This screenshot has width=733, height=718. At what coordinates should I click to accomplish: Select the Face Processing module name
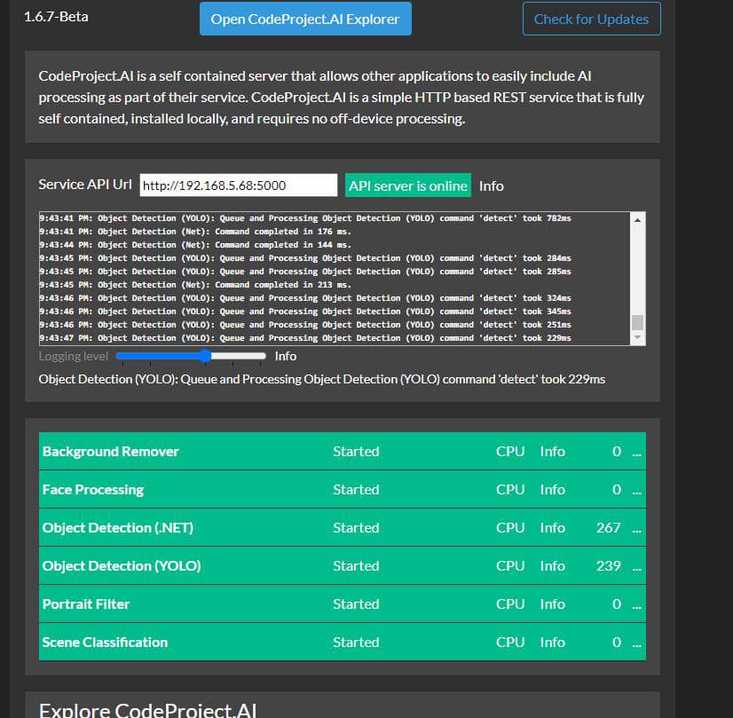(93, 490)
